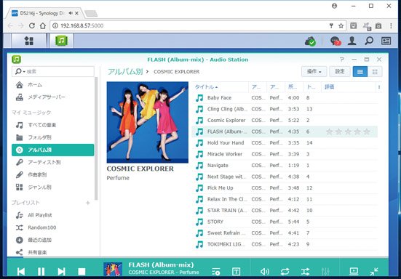Open the column options menu icon
This screenshot has width=401, height=279.
[379, 87]
